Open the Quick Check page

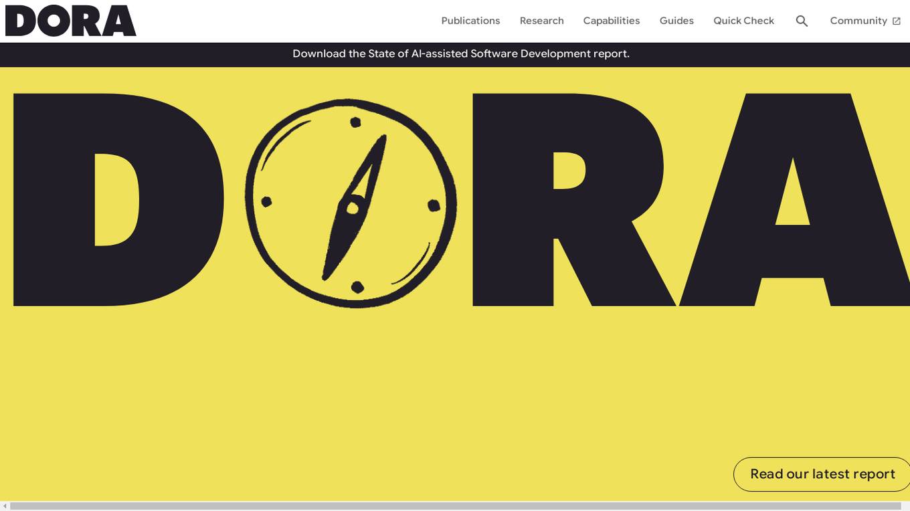click(x=744, y=21)
